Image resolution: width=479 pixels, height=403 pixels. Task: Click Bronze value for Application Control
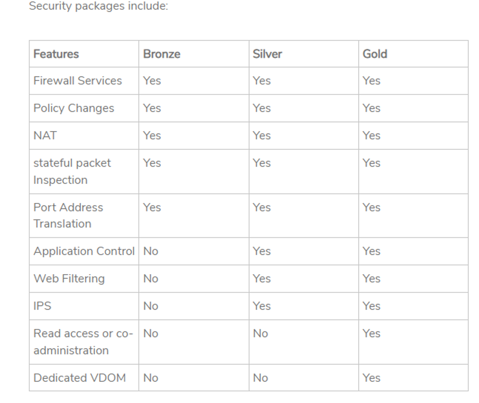point(151,251)
